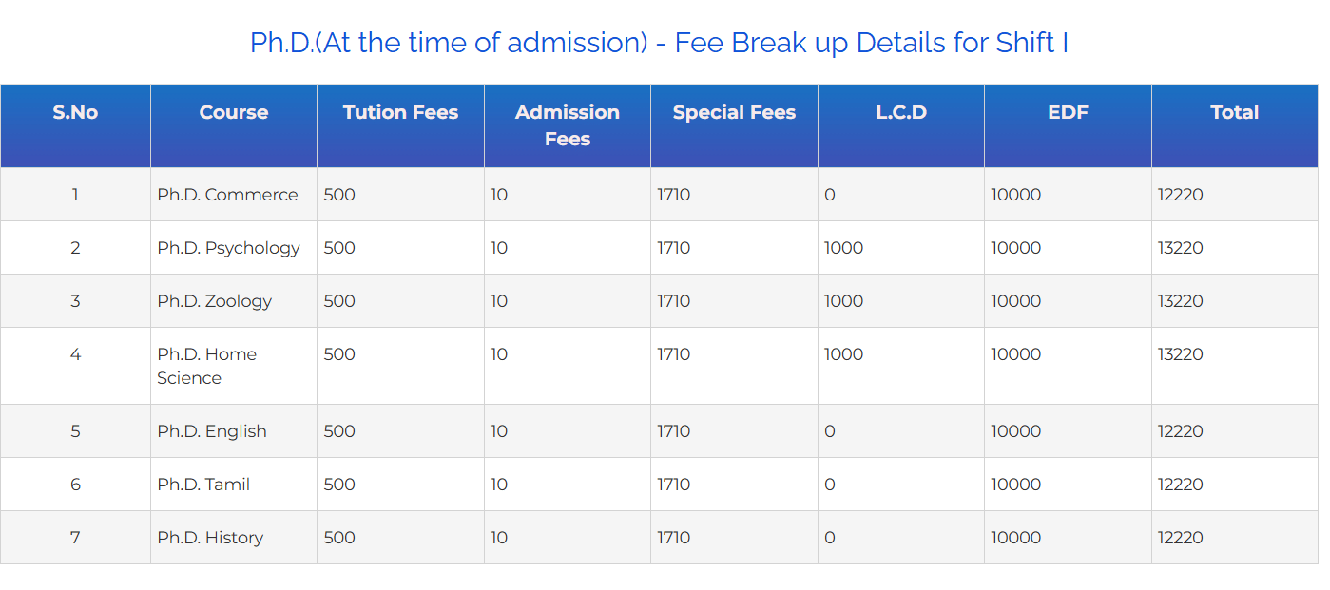Click the Ph.D. Home Science cell
This screenshot has width=1330, height=590.
coord(207,366)
